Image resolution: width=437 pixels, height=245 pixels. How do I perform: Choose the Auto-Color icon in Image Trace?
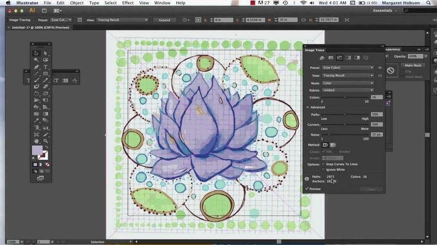click(322, 58)
